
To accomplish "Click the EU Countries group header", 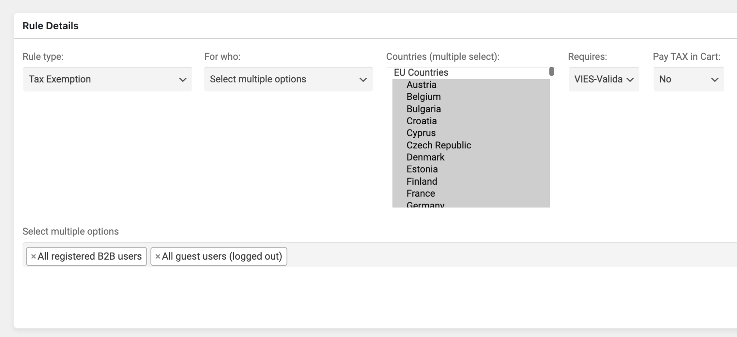I will coord(421,73).
